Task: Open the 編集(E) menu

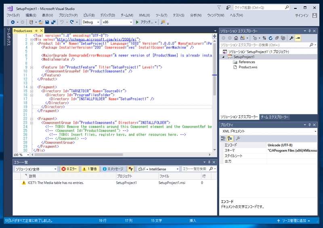Action: tap(31, 15)
